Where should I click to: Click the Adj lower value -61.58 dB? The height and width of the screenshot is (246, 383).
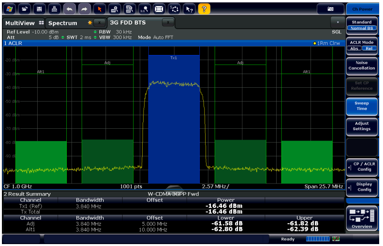(x=227, y=224)
